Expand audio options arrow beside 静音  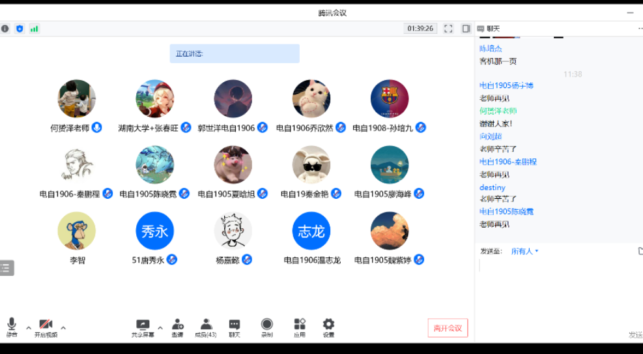(x=28, y=327)
